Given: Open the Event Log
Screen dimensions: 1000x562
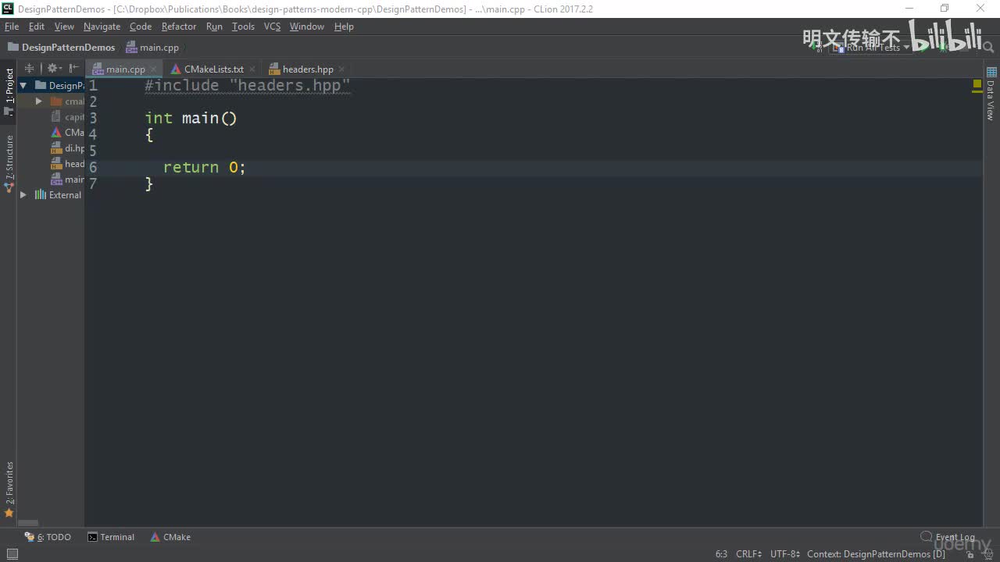Looking at the screenshot, I should (x=948, y=537).
